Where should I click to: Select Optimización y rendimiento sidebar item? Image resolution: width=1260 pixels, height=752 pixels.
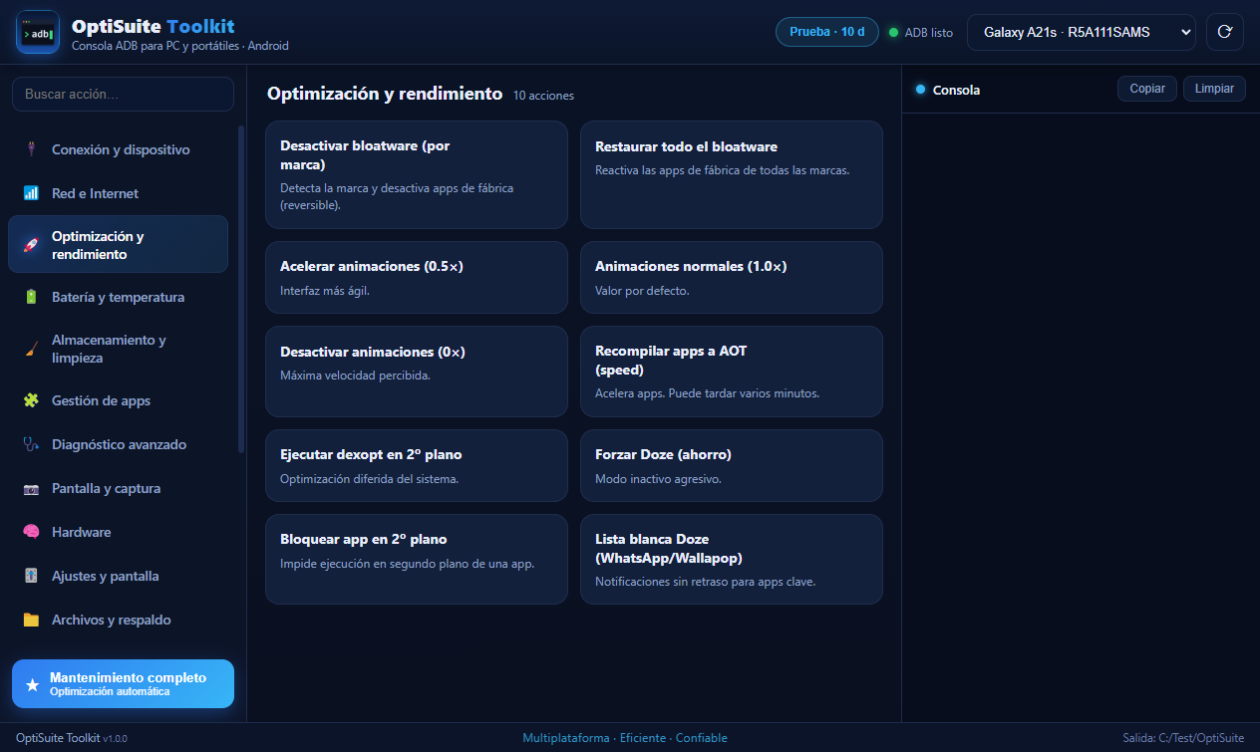pyautogui.click(x=118, y=245)
